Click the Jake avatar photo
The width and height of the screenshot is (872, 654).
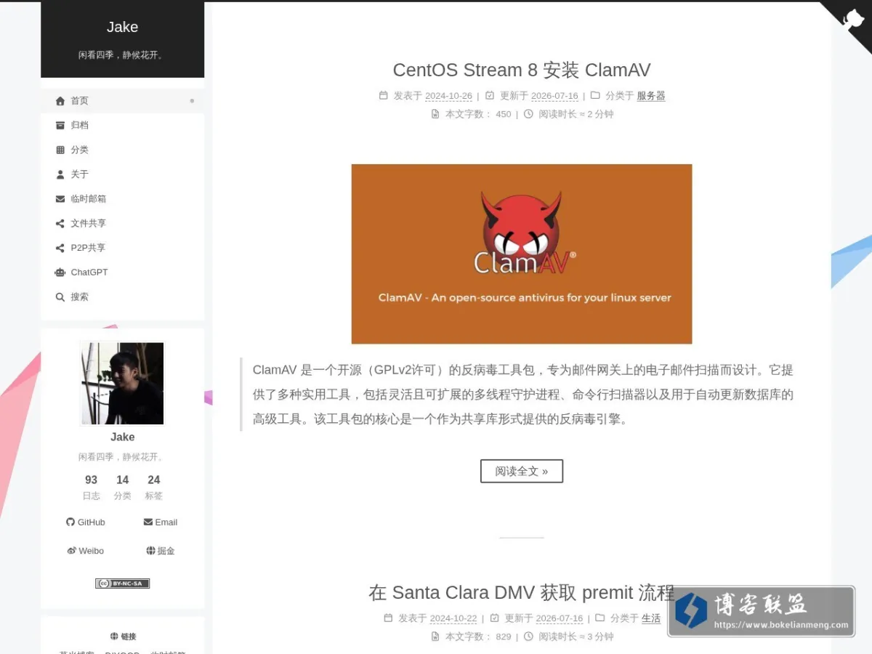(122, 384)
